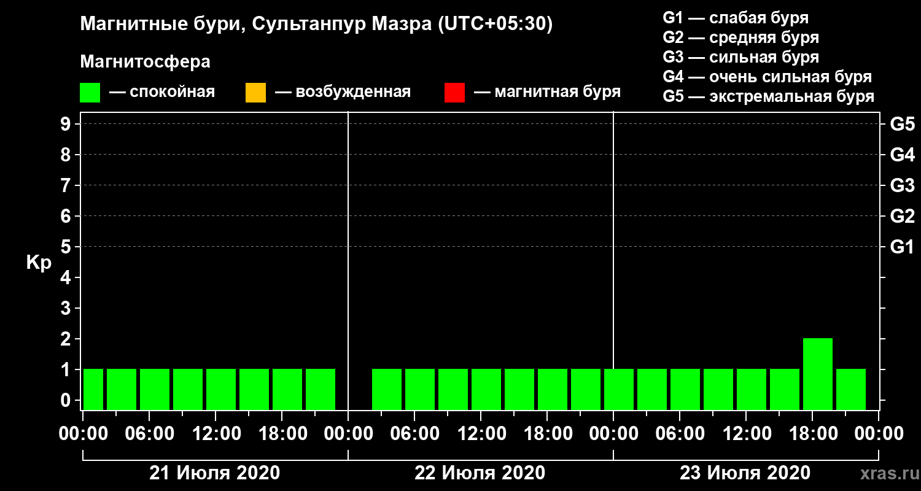Viewport: 921px width, 491px height.
Task: Click 'G2 — средняя буря' legend line
Action: coord(740,37)
